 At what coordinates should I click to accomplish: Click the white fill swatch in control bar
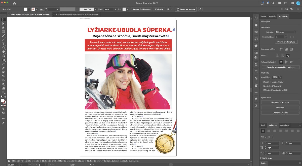pos(26,9)
